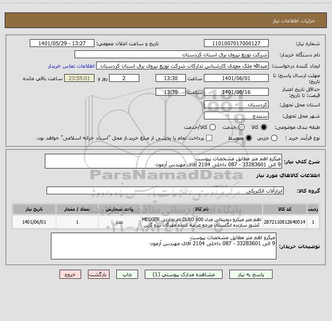Click the response deadline date 1401/06/01 field
The width and height of the screenshot is (332, 321).
(236, 78)
